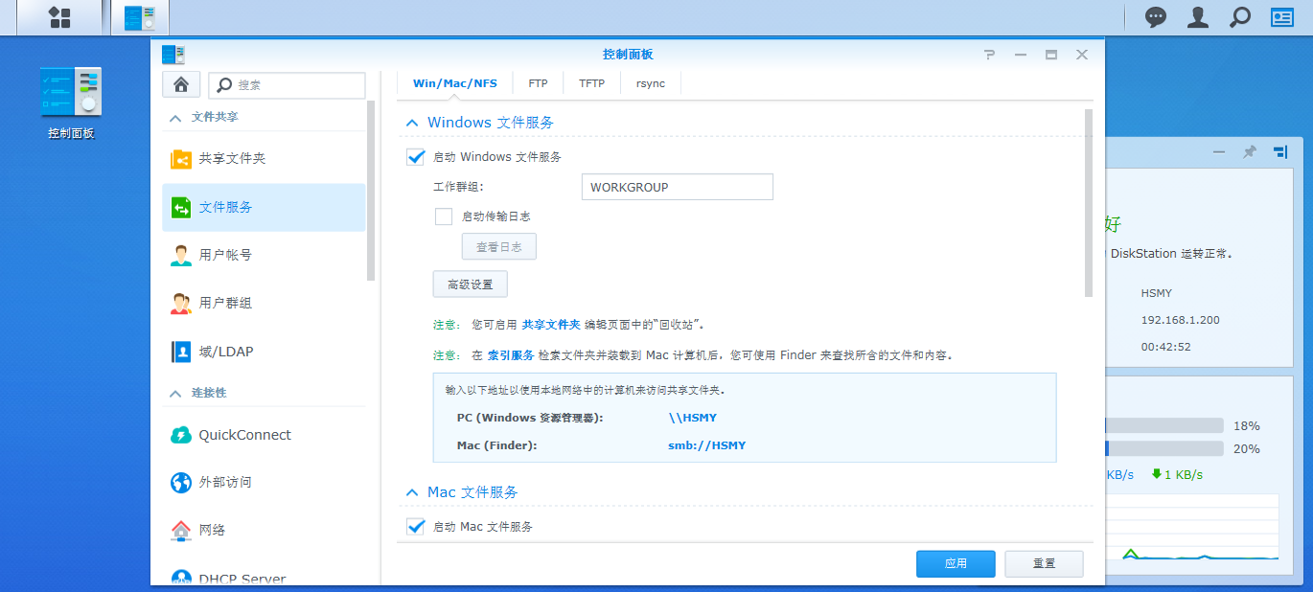Pin the system health widget
Viewport: 1313px width, 592px height.
pos(1249,152)
